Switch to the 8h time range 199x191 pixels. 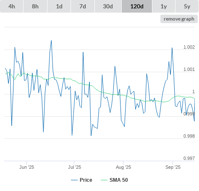tap(35, 6)
